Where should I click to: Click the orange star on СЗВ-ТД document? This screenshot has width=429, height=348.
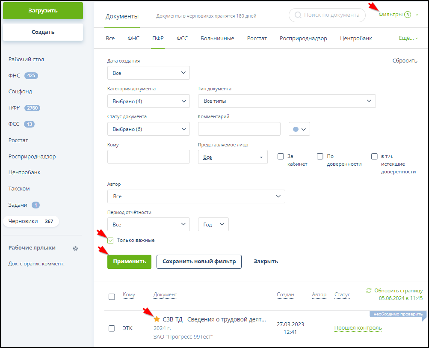pyautogui.click(x=157, y=319)
